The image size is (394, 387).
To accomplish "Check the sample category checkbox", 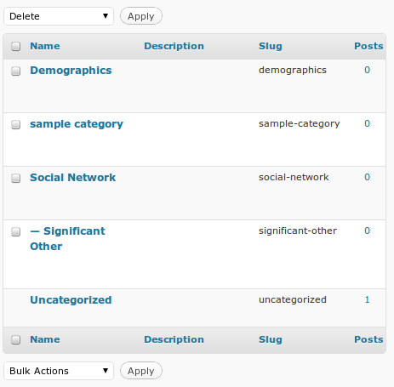I will coord(16,124).
